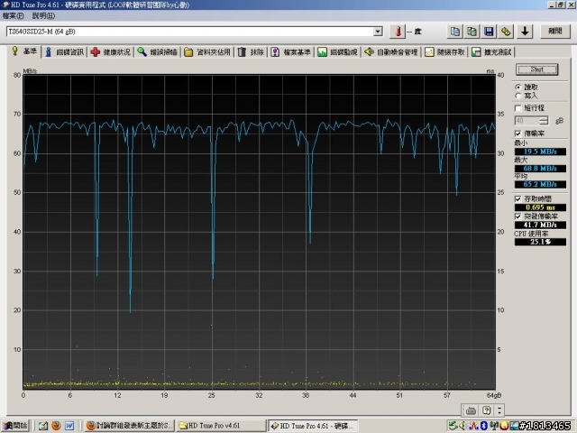Click the minimum 19.5 MB/s value
Image resolution: width=577 pixels, height=433 pixels.
[x=540, y=152]
